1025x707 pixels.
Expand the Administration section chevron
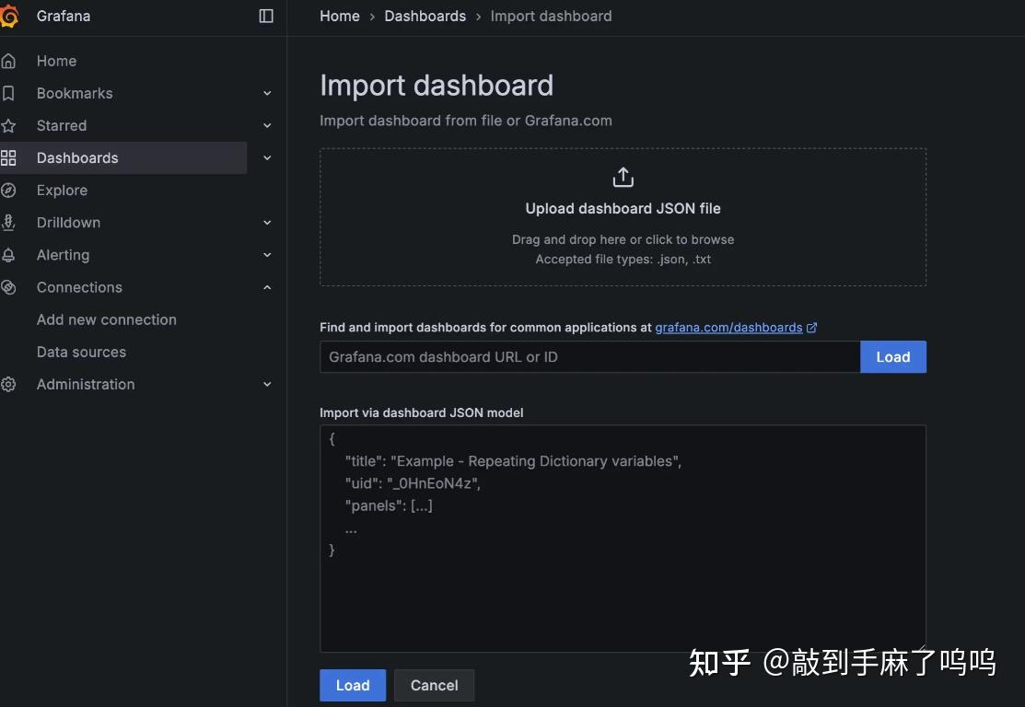point(267,384)
